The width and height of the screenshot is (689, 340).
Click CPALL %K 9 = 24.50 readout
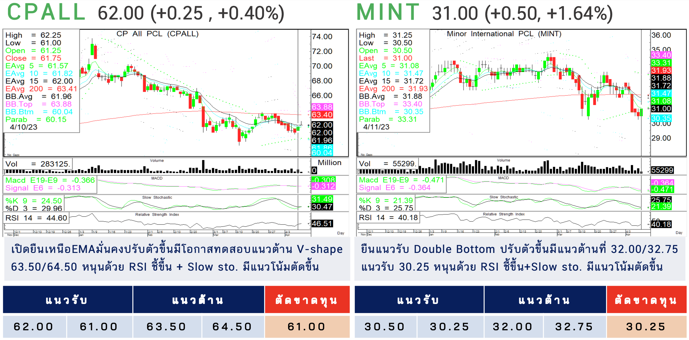tap(34, 201)
